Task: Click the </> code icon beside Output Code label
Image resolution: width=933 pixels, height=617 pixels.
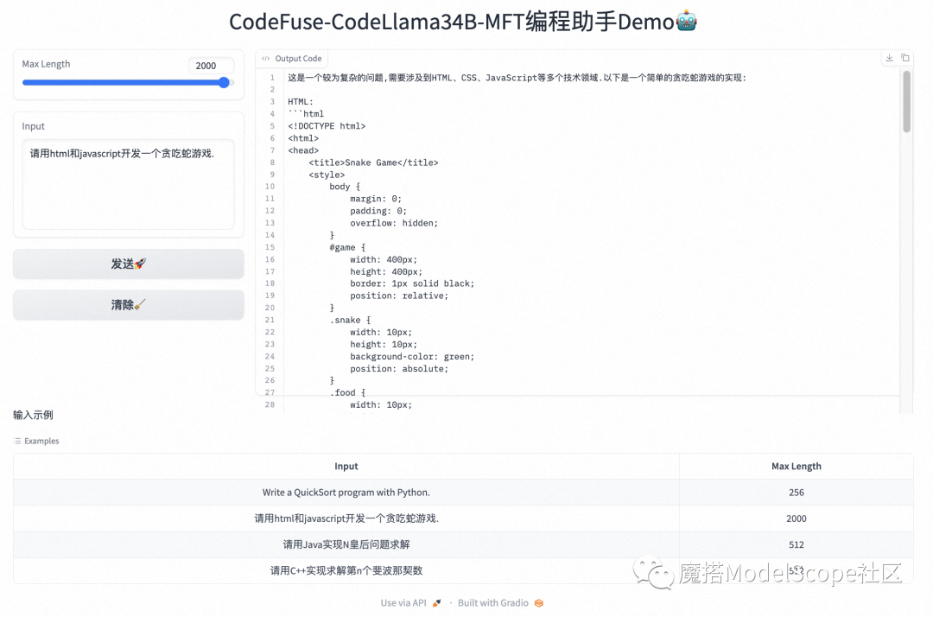Action: [x=266, y=58]
